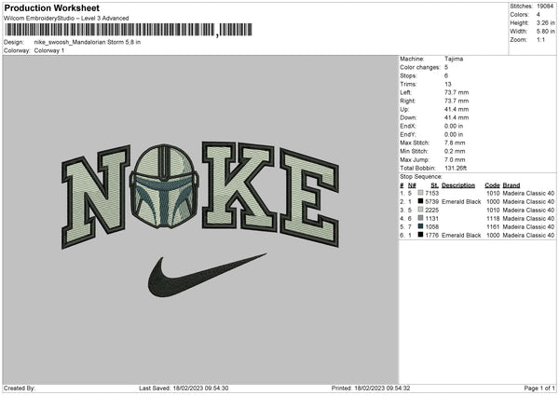Click the 'Color changes:' label
This screenshot has height=395, width=559.
click(x=420, y=67)
